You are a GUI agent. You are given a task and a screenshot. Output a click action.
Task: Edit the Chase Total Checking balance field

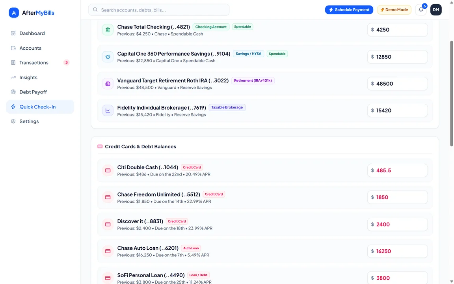[398, 30]
